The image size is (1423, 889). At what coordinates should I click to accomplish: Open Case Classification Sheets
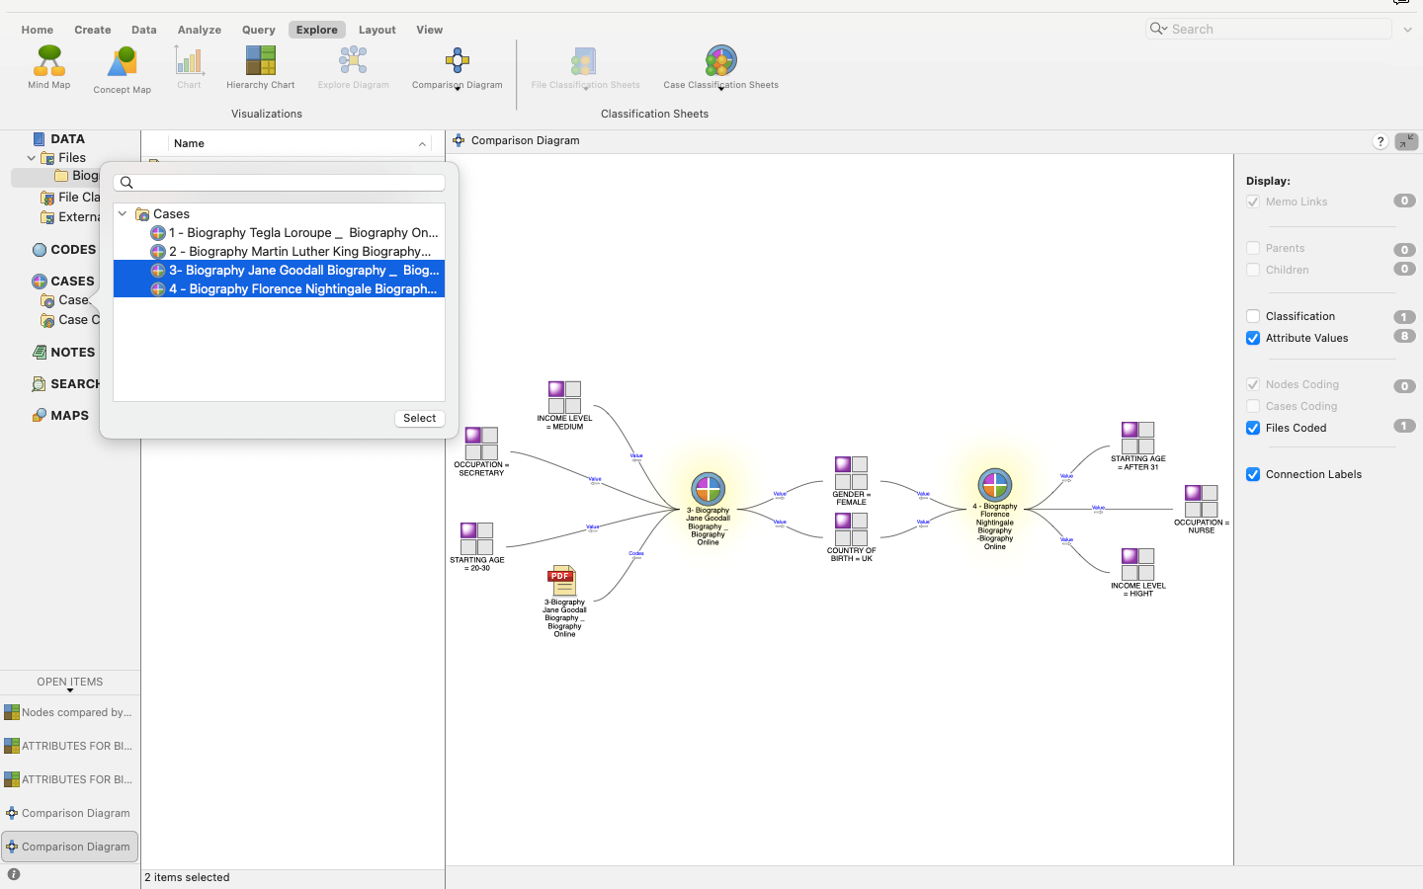pos(720,67)
